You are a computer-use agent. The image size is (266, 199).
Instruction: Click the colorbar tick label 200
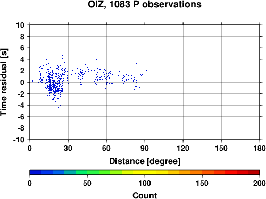tap(260, 183)
